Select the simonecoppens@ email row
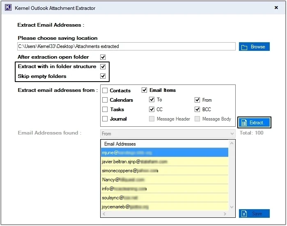The width and height of the screenshot is (287, 226). point(165,171)
